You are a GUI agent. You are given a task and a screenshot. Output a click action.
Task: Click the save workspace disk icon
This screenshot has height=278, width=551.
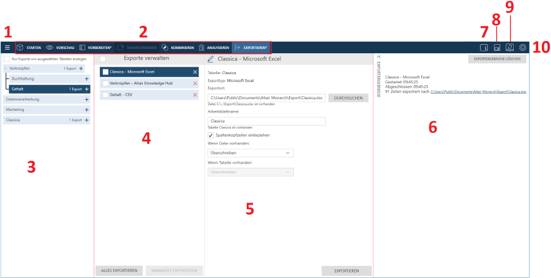pyautogui.click(x=497, y=48)
